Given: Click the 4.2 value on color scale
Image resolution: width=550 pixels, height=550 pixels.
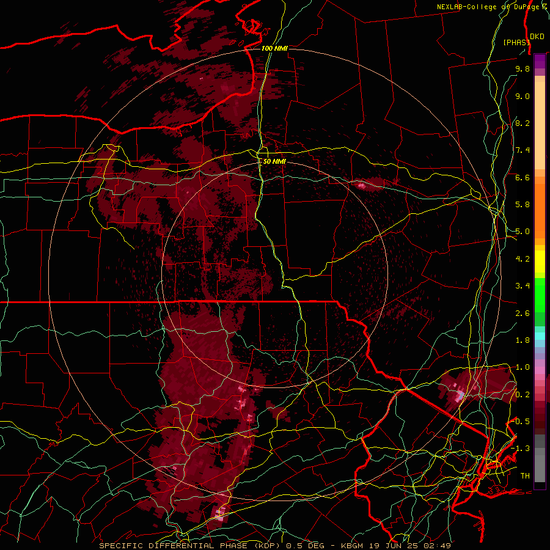Looking at the screenshot, I should click(x=522, y=259).
